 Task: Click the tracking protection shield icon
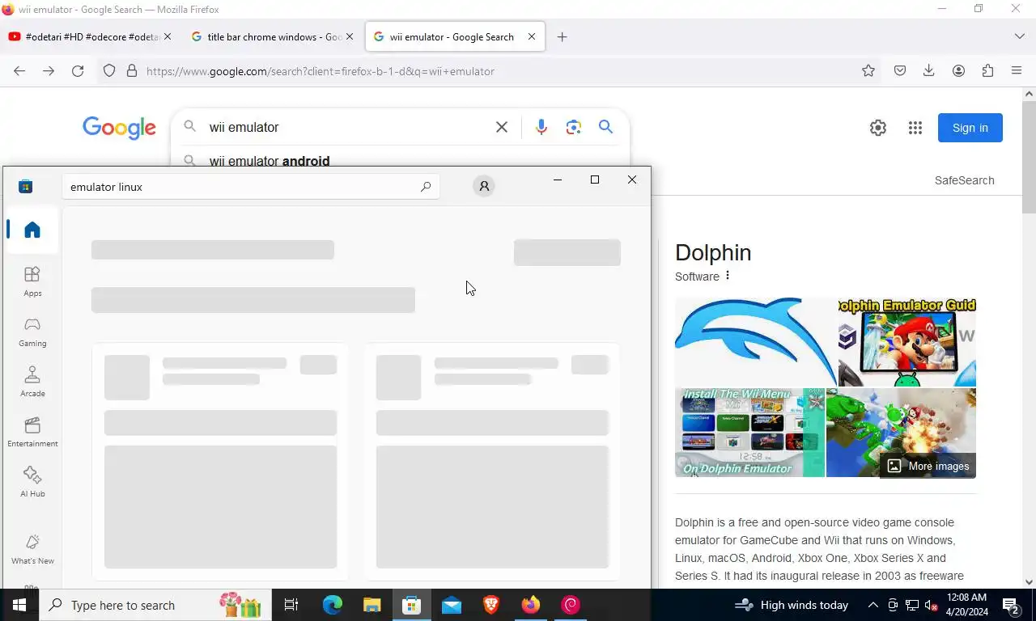[109, 71]
